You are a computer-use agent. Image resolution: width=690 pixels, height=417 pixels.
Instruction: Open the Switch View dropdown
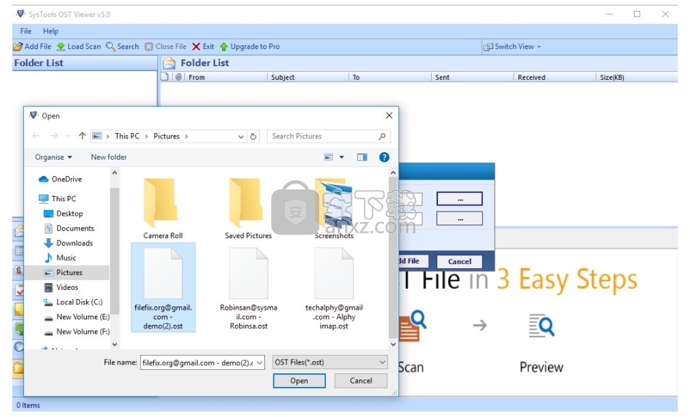tap(512, 46)
